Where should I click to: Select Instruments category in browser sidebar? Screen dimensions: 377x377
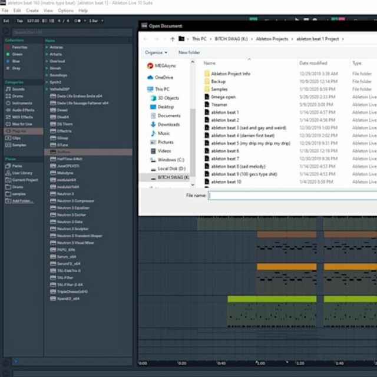22,103
